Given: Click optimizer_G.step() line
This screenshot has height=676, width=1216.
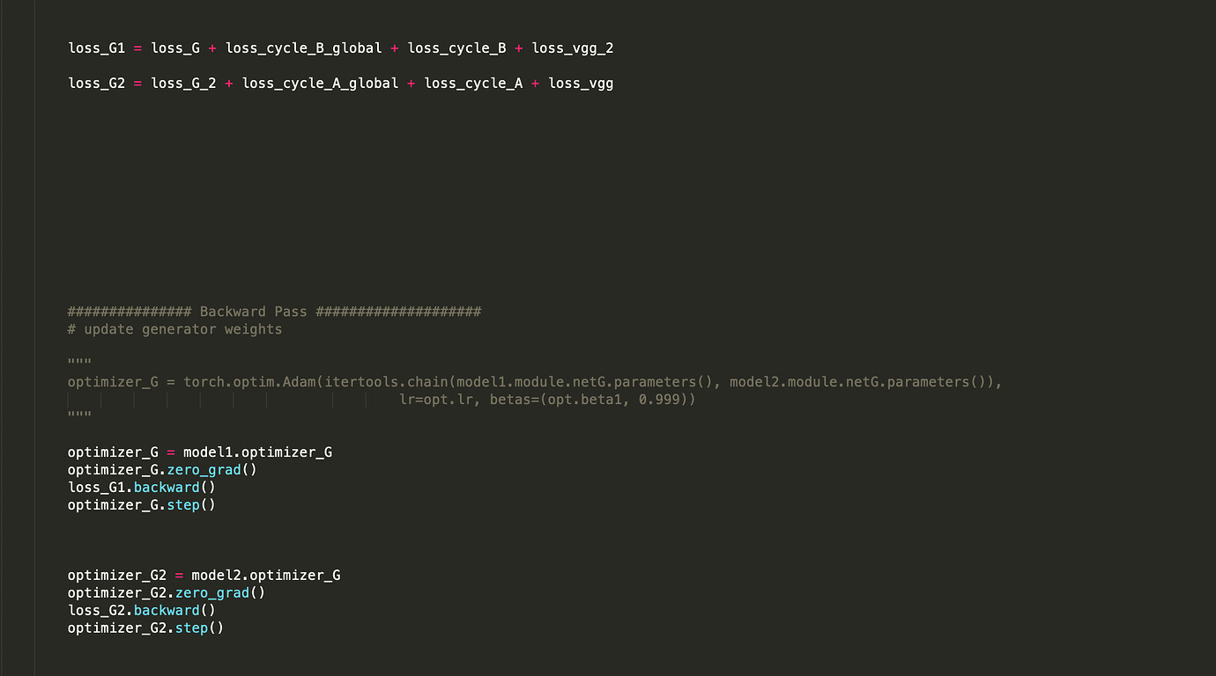Looking at the screenshot, I should click(x=142, y=505).
